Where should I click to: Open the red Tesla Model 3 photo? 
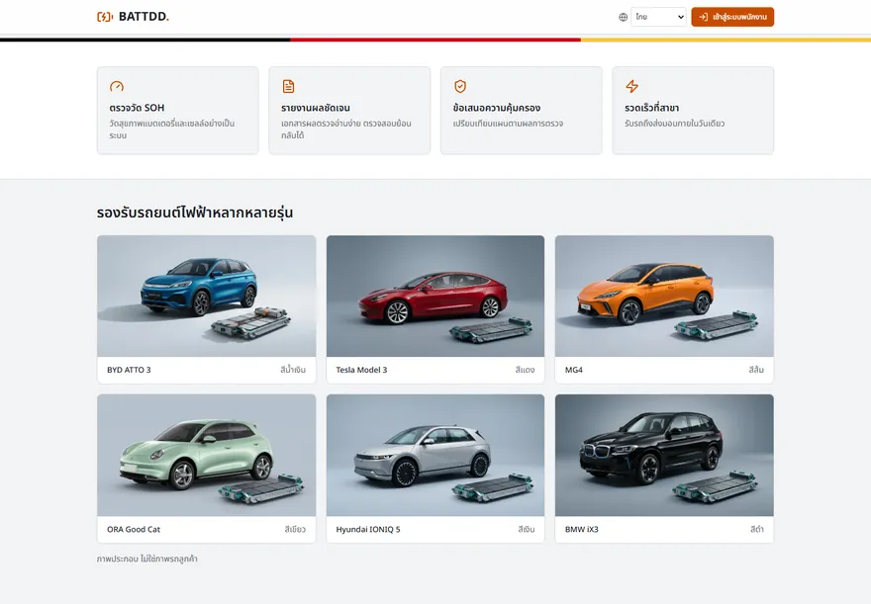[x=435, y=297]
